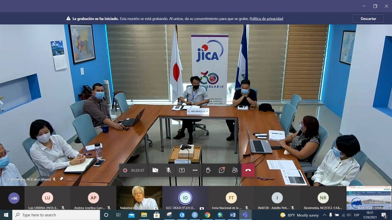Select Nakamura's video tile
The image size is (392, 220).
(139, 198)
